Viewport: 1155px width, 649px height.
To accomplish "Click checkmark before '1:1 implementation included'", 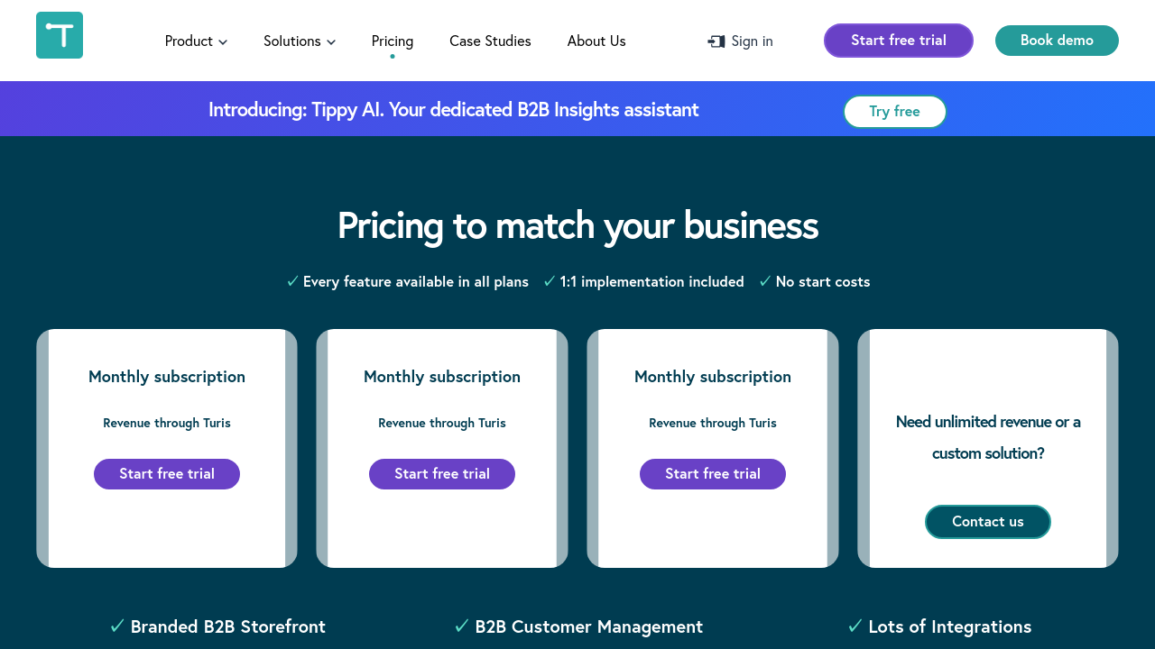I will coord(550,281).
